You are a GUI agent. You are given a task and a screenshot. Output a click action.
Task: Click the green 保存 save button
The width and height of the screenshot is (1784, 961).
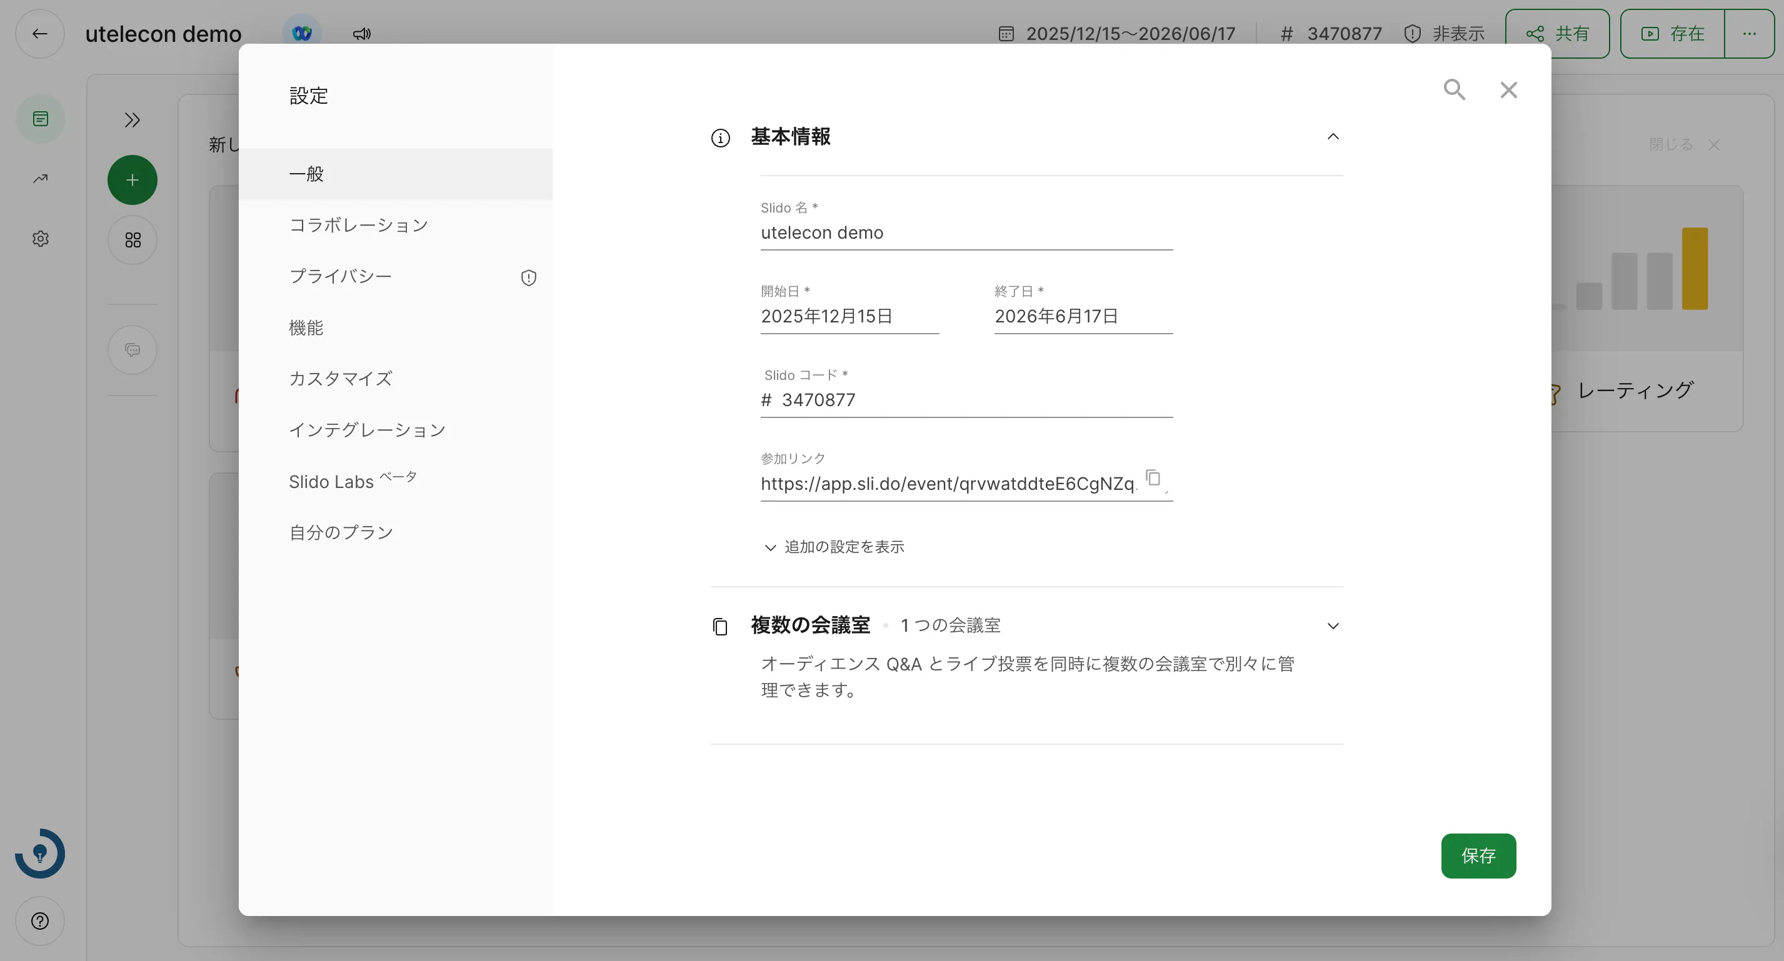coord(1478,856)
